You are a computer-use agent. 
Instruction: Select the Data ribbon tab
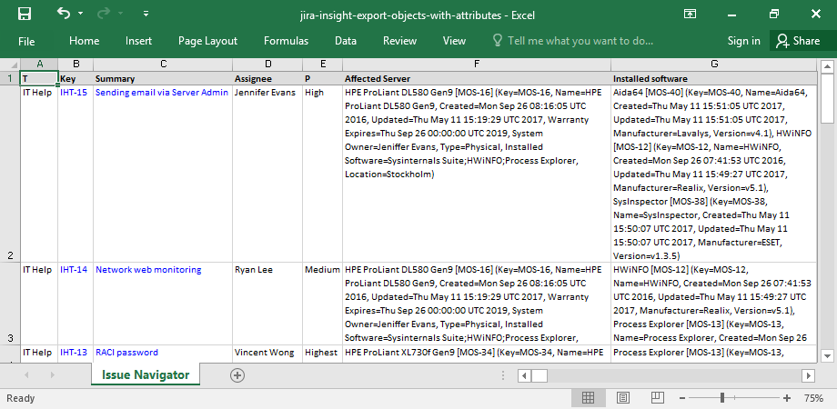[x=346, y=41]
